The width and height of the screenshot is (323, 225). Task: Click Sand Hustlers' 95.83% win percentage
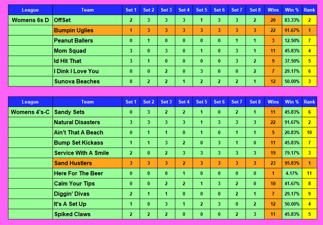tap(292, 163)
